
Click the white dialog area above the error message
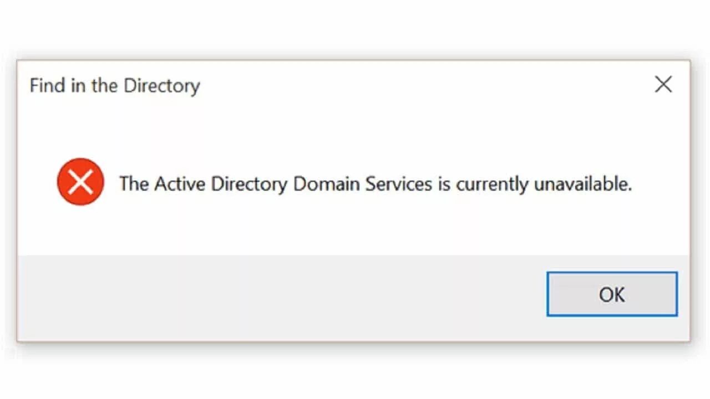(355, 133)
